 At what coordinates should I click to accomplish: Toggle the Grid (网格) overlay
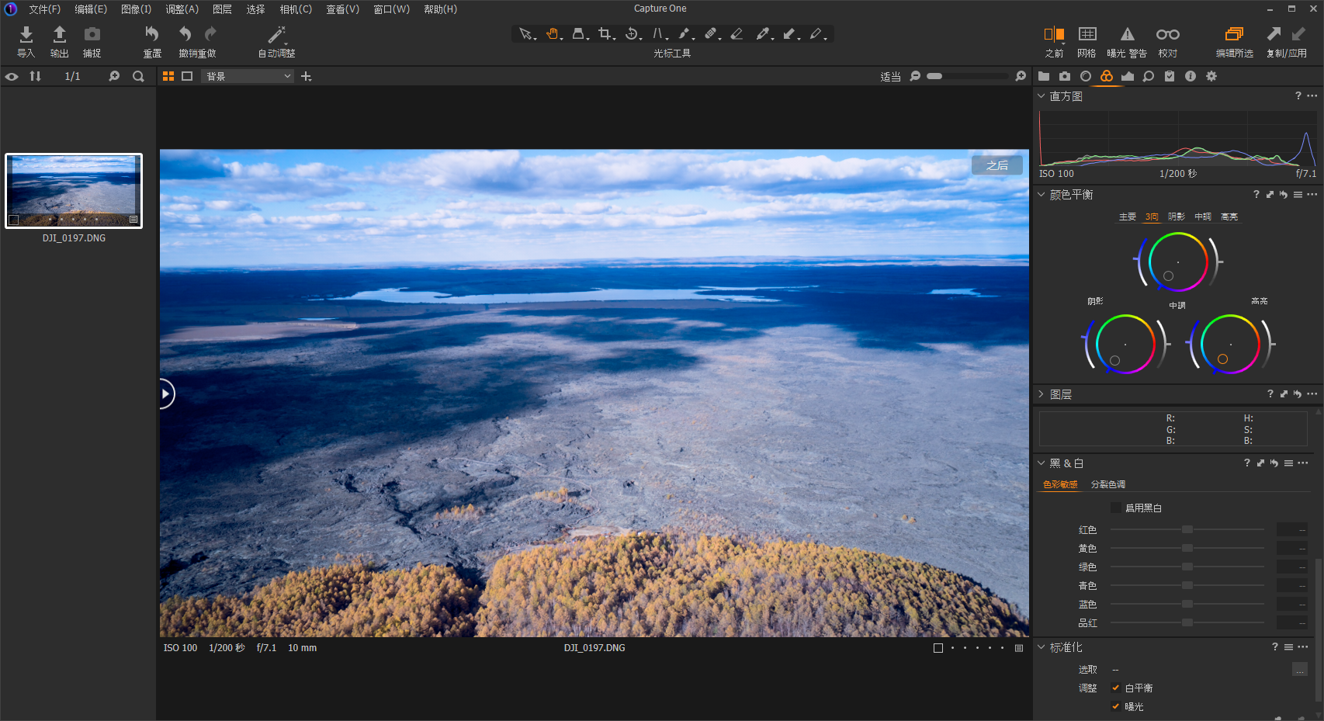click(1087, 34)
